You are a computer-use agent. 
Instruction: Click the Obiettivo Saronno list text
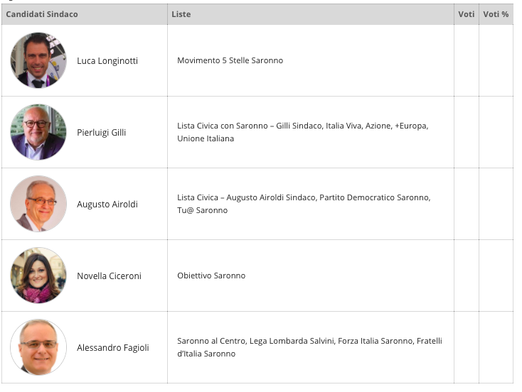pos(211,276)
